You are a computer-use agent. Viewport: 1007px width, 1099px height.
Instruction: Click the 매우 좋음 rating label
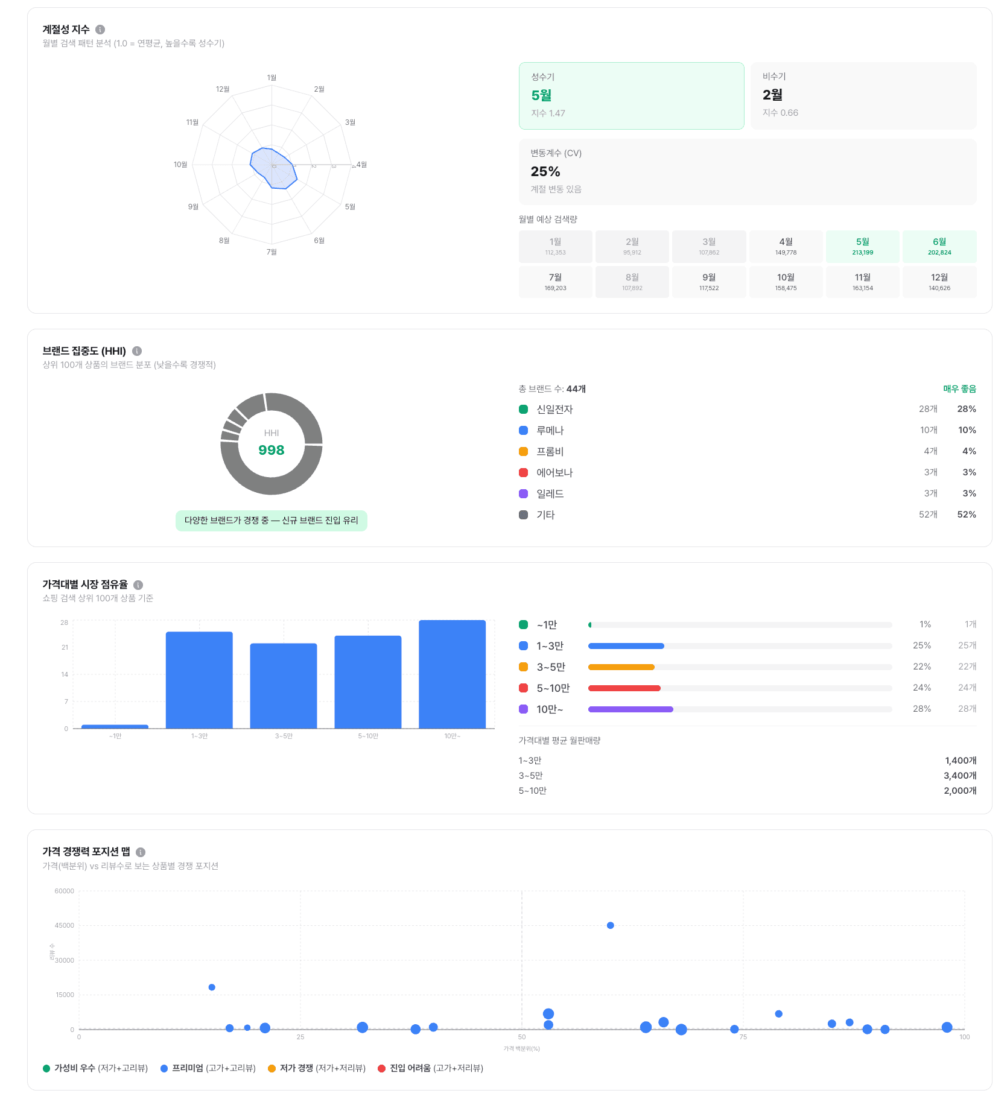point(959,389)
